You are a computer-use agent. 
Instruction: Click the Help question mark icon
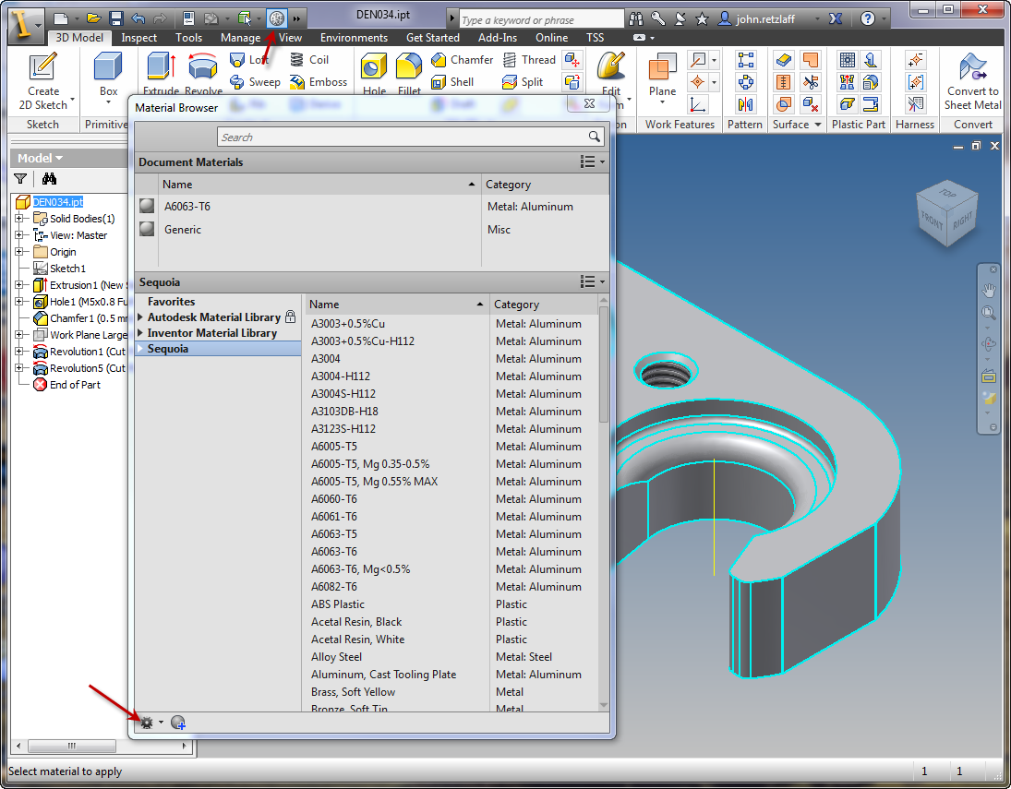[x=868, y=18]
